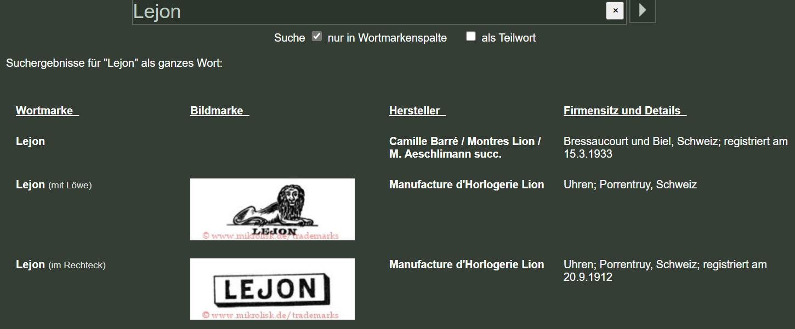
Task: Open the LEJON rectangle trademark image
Action: [x=272, y=289]
